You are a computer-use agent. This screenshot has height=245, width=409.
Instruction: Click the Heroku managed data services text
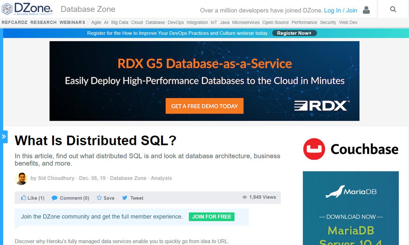coord(122,242)
